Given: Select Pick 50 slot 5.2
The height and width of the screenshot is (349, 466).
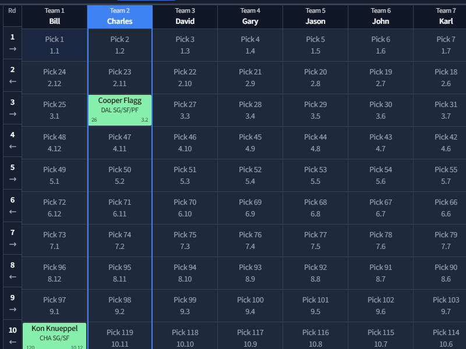Looking at the screenshot, I should click(120, 176).
